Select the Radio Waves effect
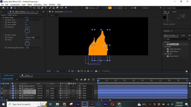The height and width of the screenshot is (107, 191). pos(174,51)
